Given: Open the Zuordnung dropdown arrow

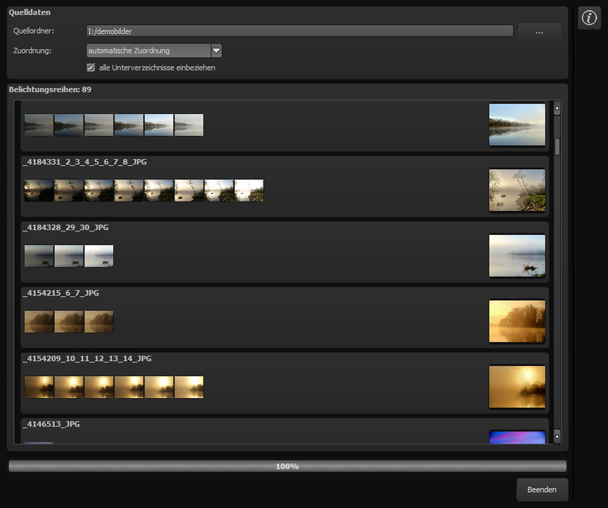Looking at the screenshot, I should point(216,50).
